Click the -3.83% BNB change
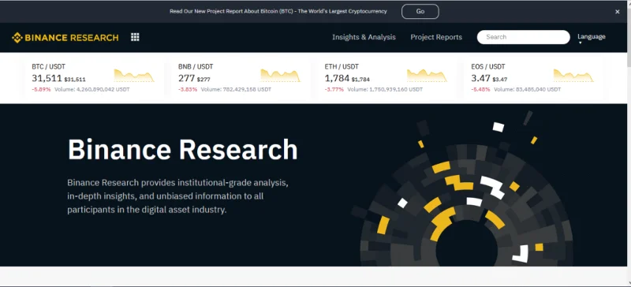Viewport: 631px width, 287px height. (188, 89)
